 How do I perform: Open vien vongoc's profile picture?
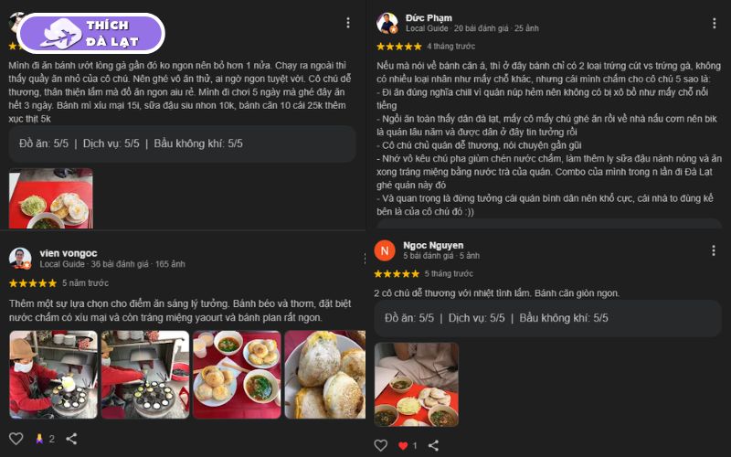[20, 259]
